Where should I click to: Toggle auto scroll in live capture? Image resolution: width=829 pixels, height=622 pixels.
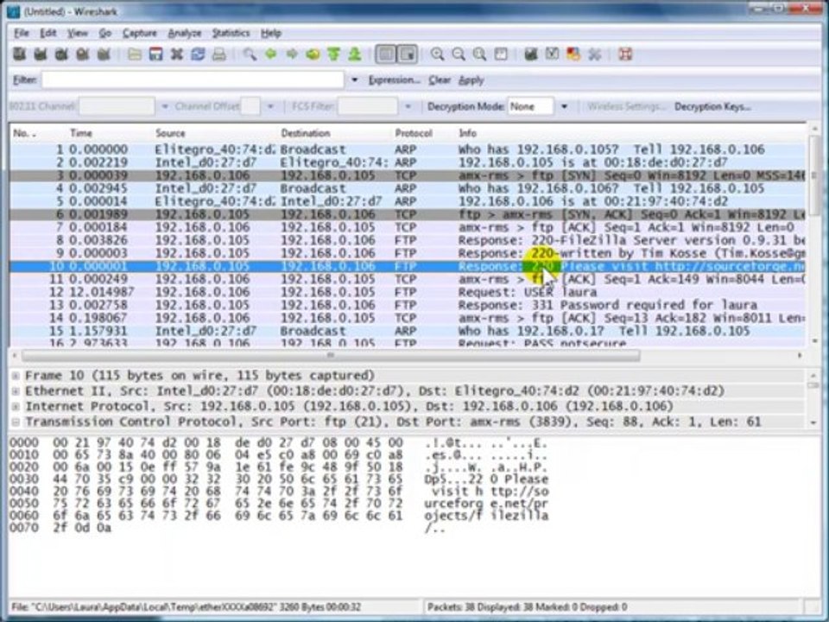(408, 54)
